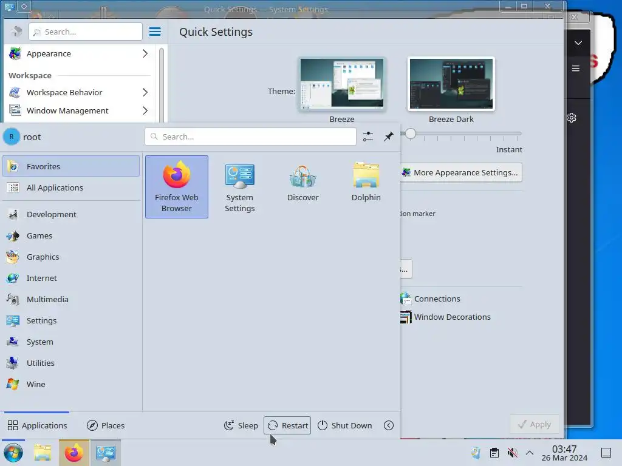
Task: Toggle the on-all-desktops title bar pin icon
Action: click(24, 6)
